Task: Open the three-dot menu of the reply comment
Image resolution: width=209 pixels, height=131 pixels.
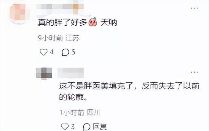Action: coord(194,72)
